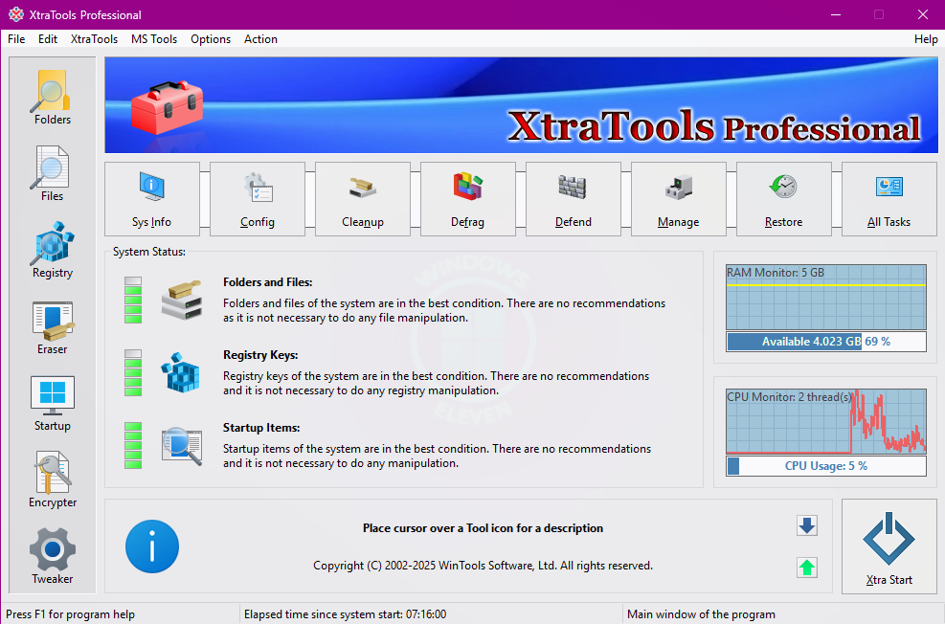Click the blue down arrow button
This screenshot has width=945, height=624.
pos(807,525)
